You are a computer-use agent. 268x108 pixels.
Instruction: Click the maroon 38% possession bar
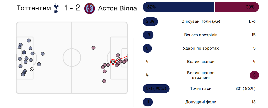tap(237, 7)
